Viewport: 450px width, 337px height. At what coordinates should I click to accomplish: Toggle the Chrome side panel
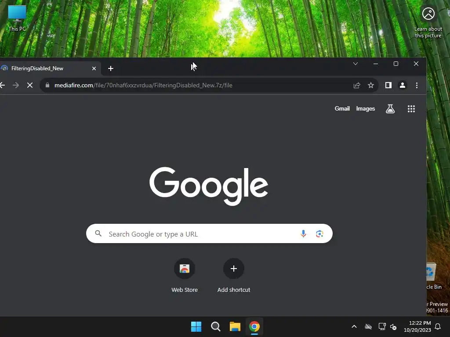point(388,85)
